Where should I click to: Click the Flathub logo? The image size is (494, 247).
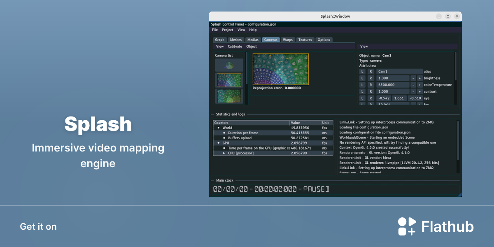(x=436, y=226)
